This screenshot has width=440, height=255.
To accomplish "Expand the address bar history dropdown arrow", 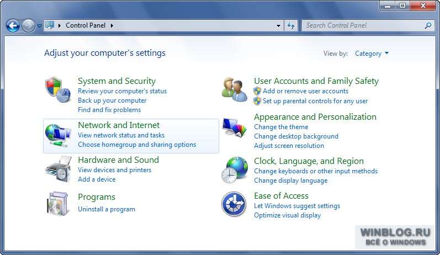I will 278,25.
